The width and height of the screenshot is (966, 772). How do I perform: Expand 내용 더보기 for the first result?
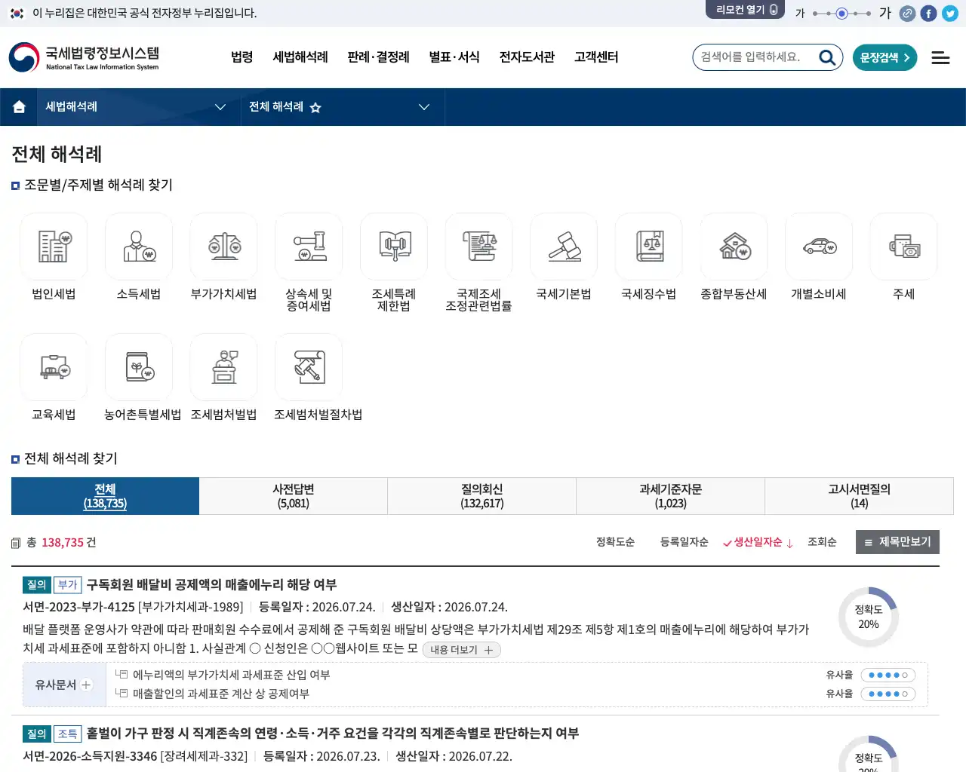(461, 650)
